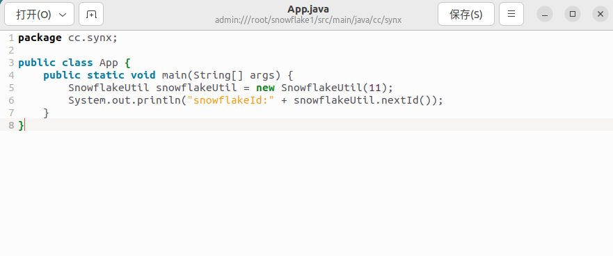Create a new document tab
The image size is (613, 256).
91,14
